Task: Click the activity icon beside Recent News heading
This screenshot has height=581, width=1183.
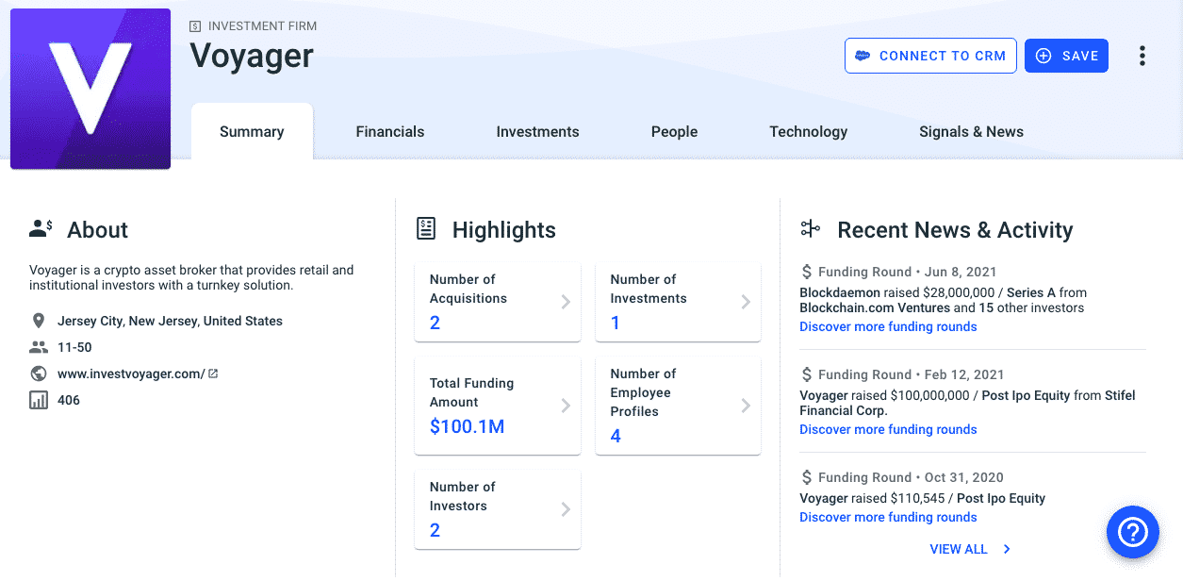Action: coord(809,228)
